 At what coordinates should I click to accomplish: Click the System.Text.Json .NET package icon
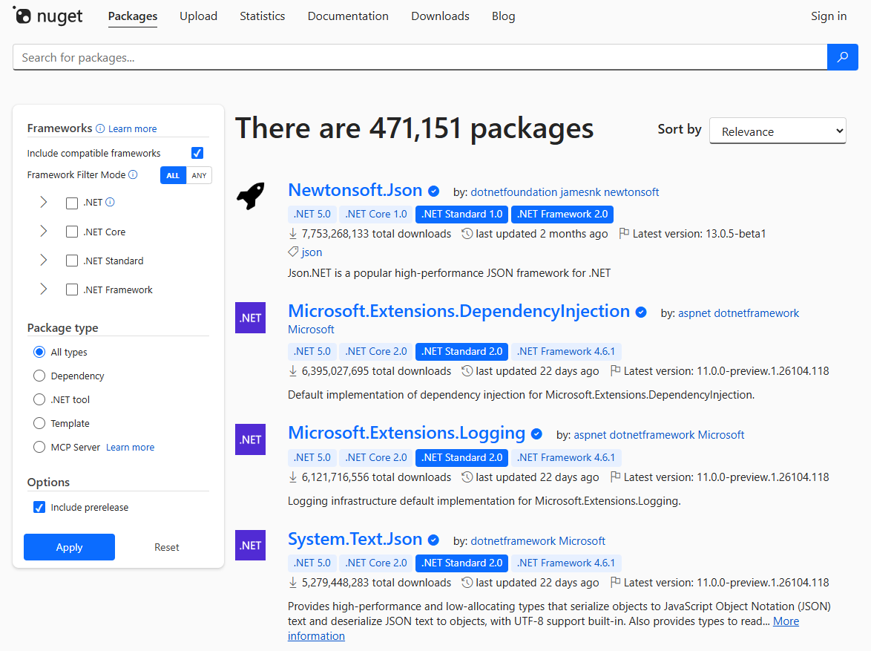pyautogui.click(x=251, y=545)
